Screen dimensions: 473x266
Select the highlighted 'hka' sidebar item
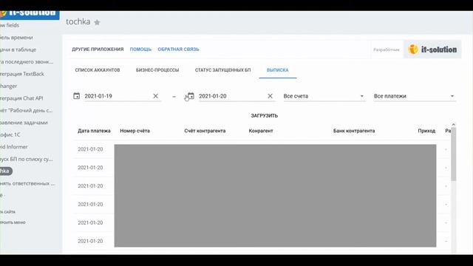pyautogui.click(x=6, y=171)
